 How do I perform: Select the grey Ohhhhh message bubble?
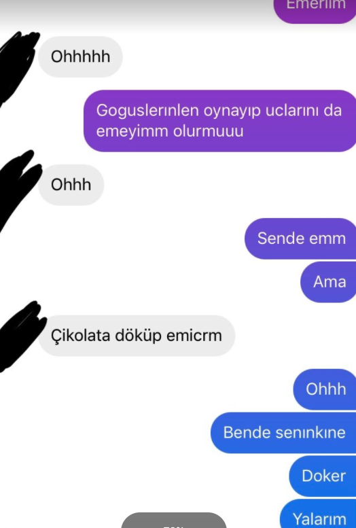80,56
